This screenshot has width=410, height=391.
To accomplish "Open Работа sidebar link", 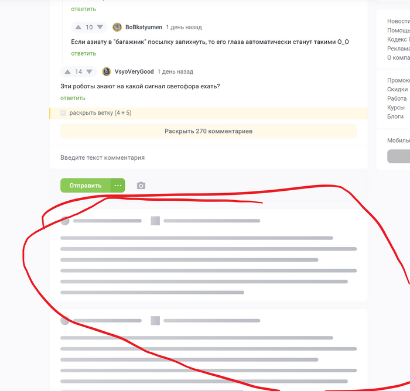I will pyautogui.click(x=397, y=98).
